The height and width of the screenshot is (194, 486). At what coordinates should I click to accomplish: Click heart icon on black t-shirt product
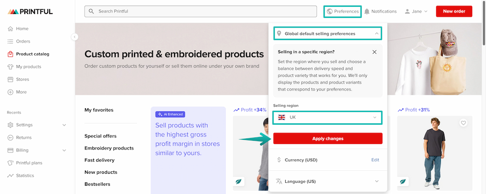(x=463, y=123)
